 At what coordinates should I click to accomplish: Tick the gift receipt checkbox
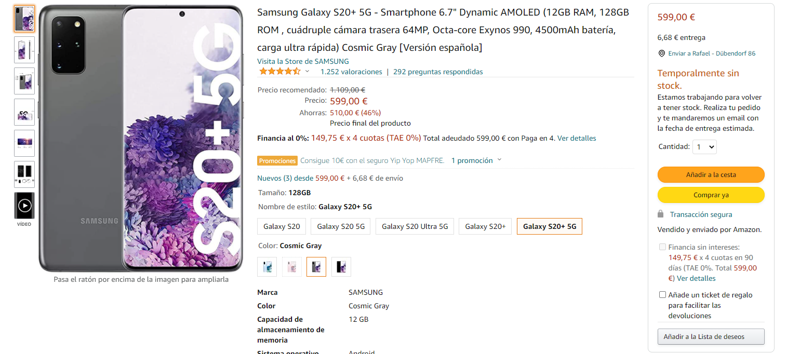coord(662,295)
